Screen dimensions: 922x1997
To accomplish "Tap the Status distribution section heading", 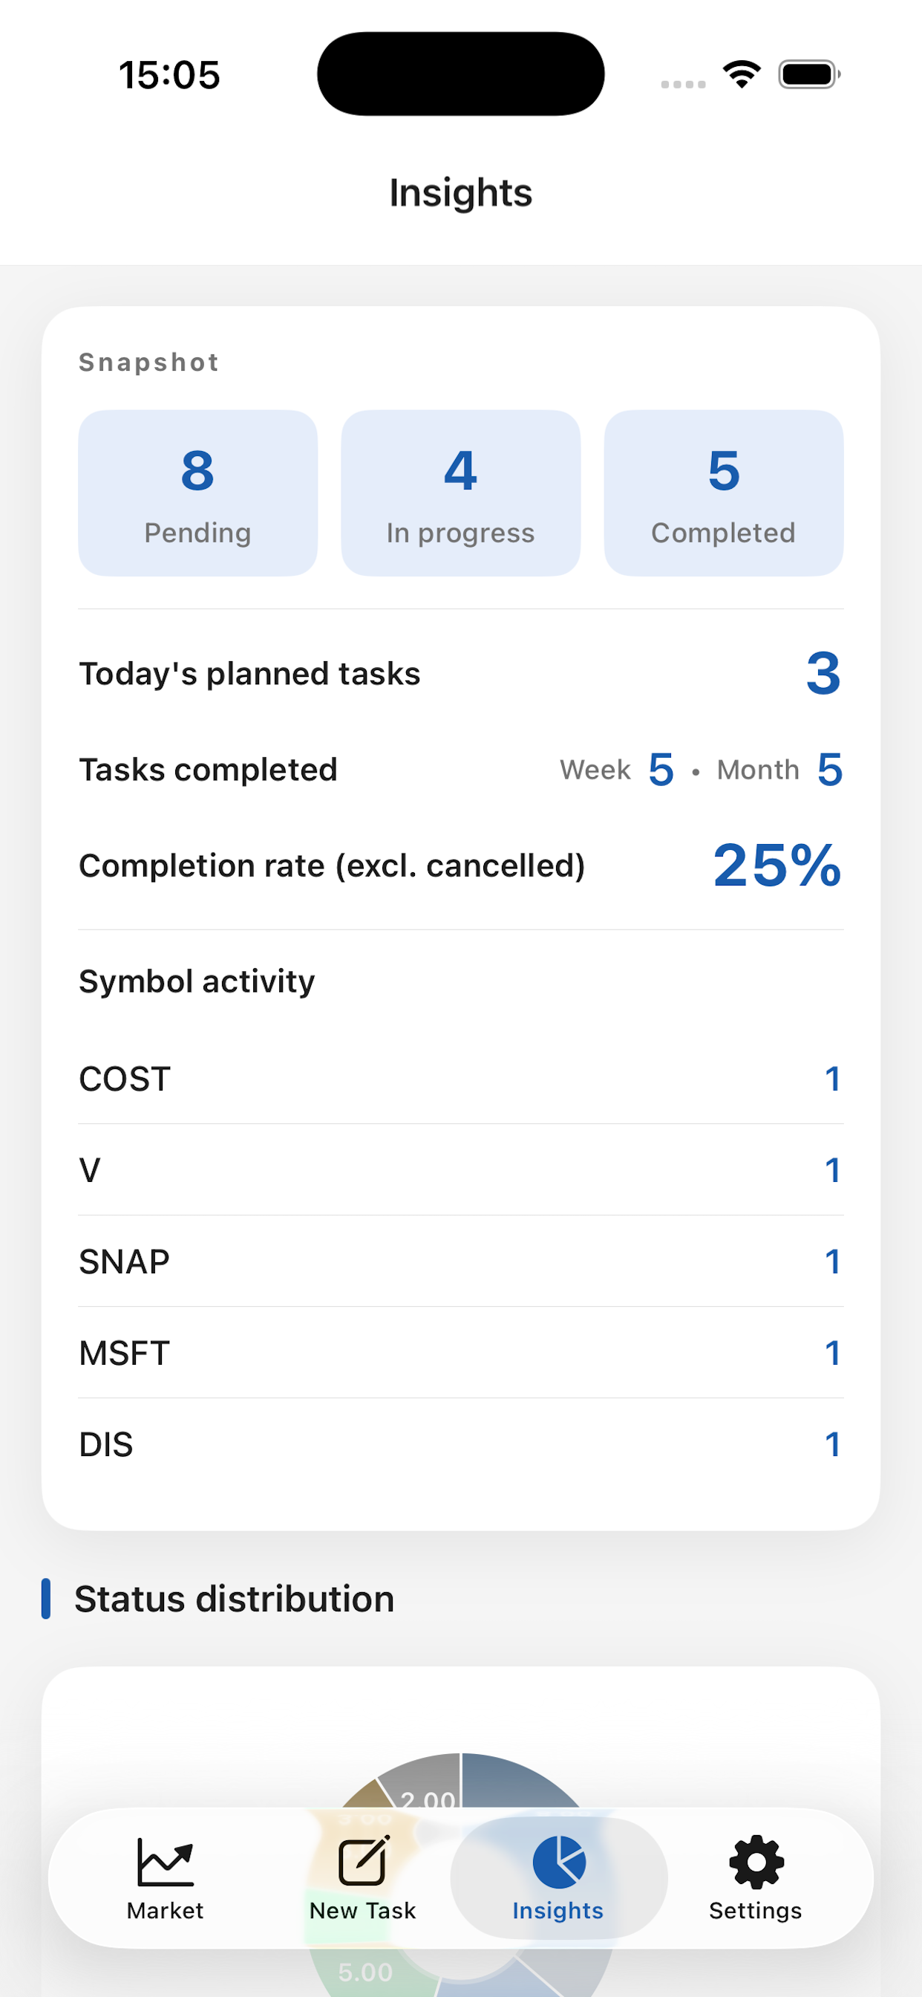I will click(234, 1600).
